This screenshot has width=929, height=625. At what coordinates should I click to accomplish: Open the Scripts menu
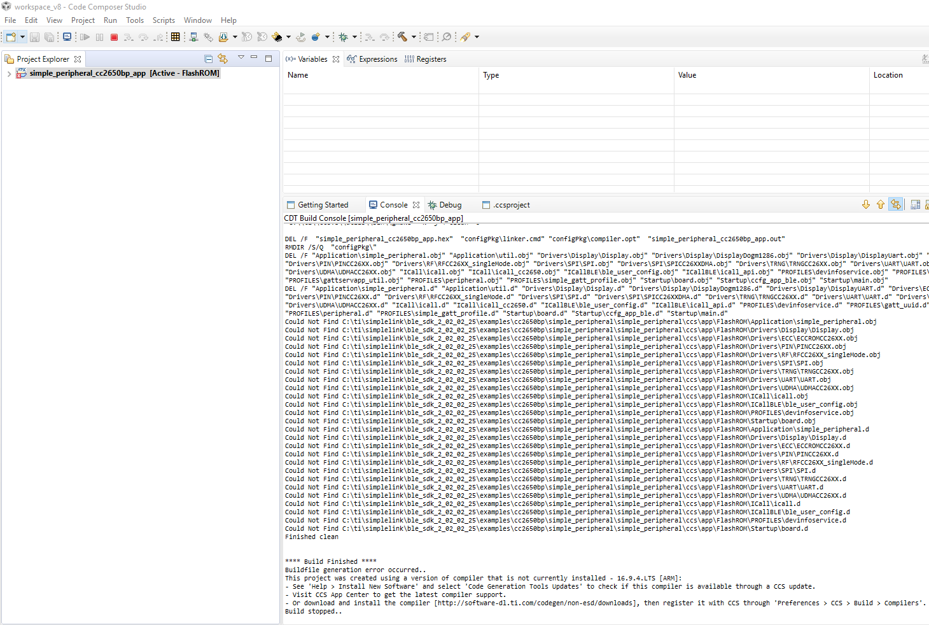164,20
